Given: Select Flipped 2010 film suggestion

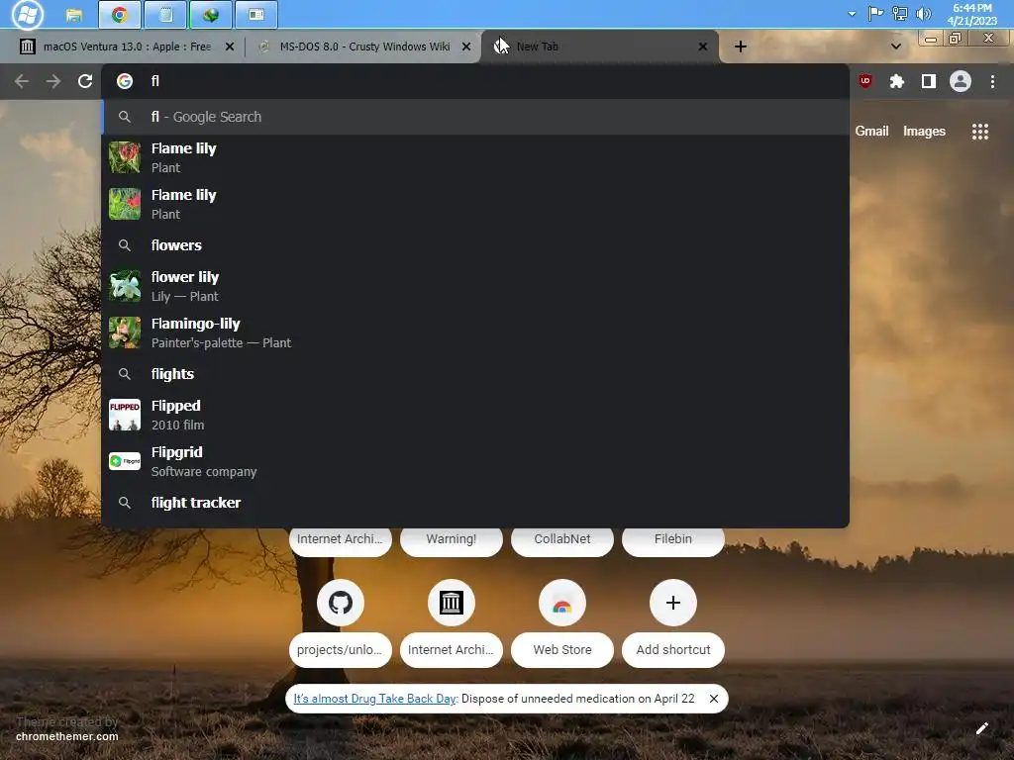Looking at the screenshot, I should [475, 415].
